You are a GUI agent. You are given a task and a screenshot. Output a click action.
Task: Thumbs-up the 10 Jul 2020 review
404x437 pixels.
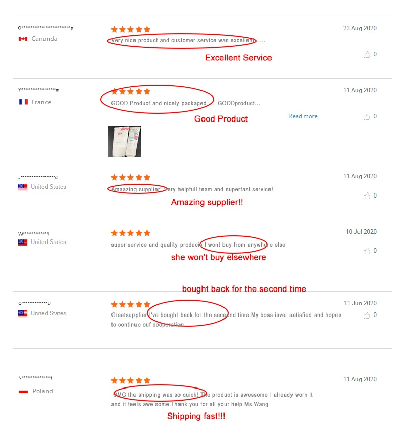coord(367,251)
